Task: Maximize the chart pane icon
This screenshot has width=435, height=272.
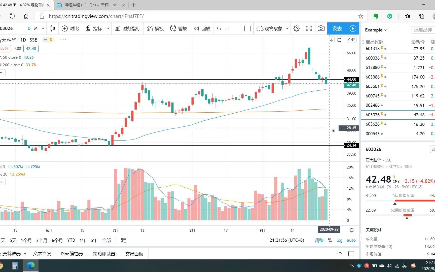Action: coord(339,40)
